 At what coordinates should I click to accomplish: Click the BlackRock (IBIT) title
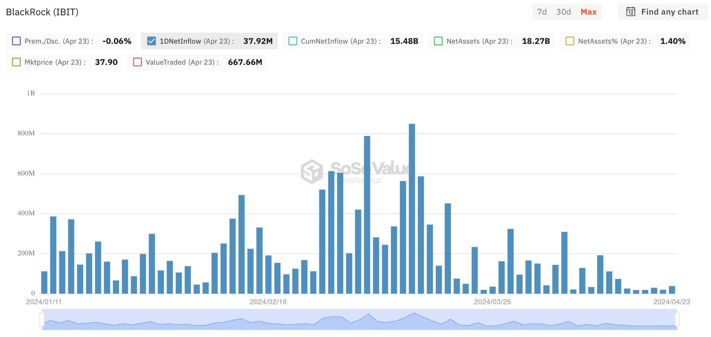[42, 12]
